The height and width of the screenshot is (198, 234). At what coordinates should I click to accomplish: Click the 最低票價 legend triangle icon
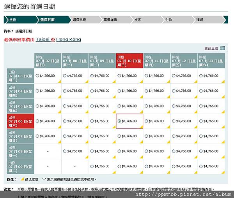(x=23, y=179)
